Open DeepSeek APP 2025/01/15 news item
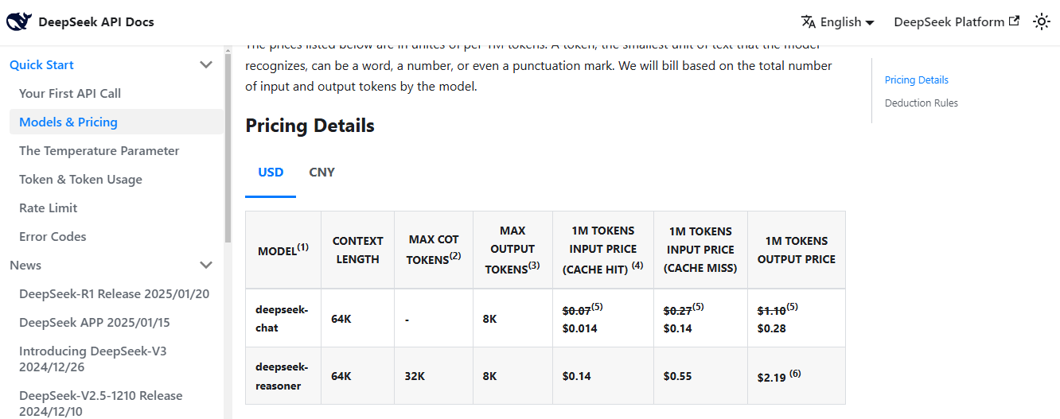The image size is (1060, 419). tap(95, 323)
